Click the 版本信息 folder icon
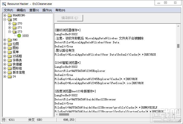The image size is (183, 124). click(9, 73)
